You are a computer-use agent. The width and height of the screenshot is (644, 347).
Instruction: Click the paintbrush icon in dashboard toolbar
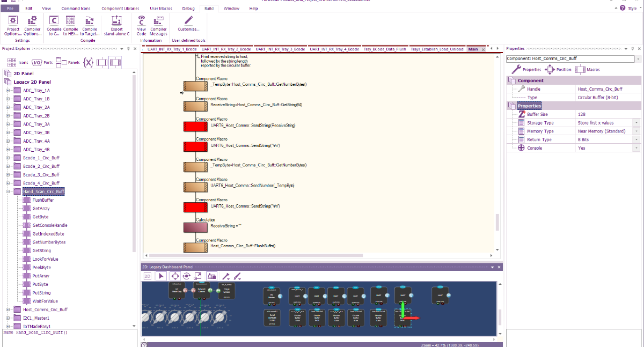coord(237,276)
